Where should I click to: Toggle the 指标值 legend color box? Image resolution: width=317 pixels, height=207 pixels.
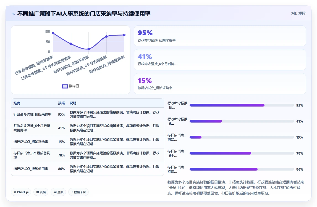click(65, 86)
